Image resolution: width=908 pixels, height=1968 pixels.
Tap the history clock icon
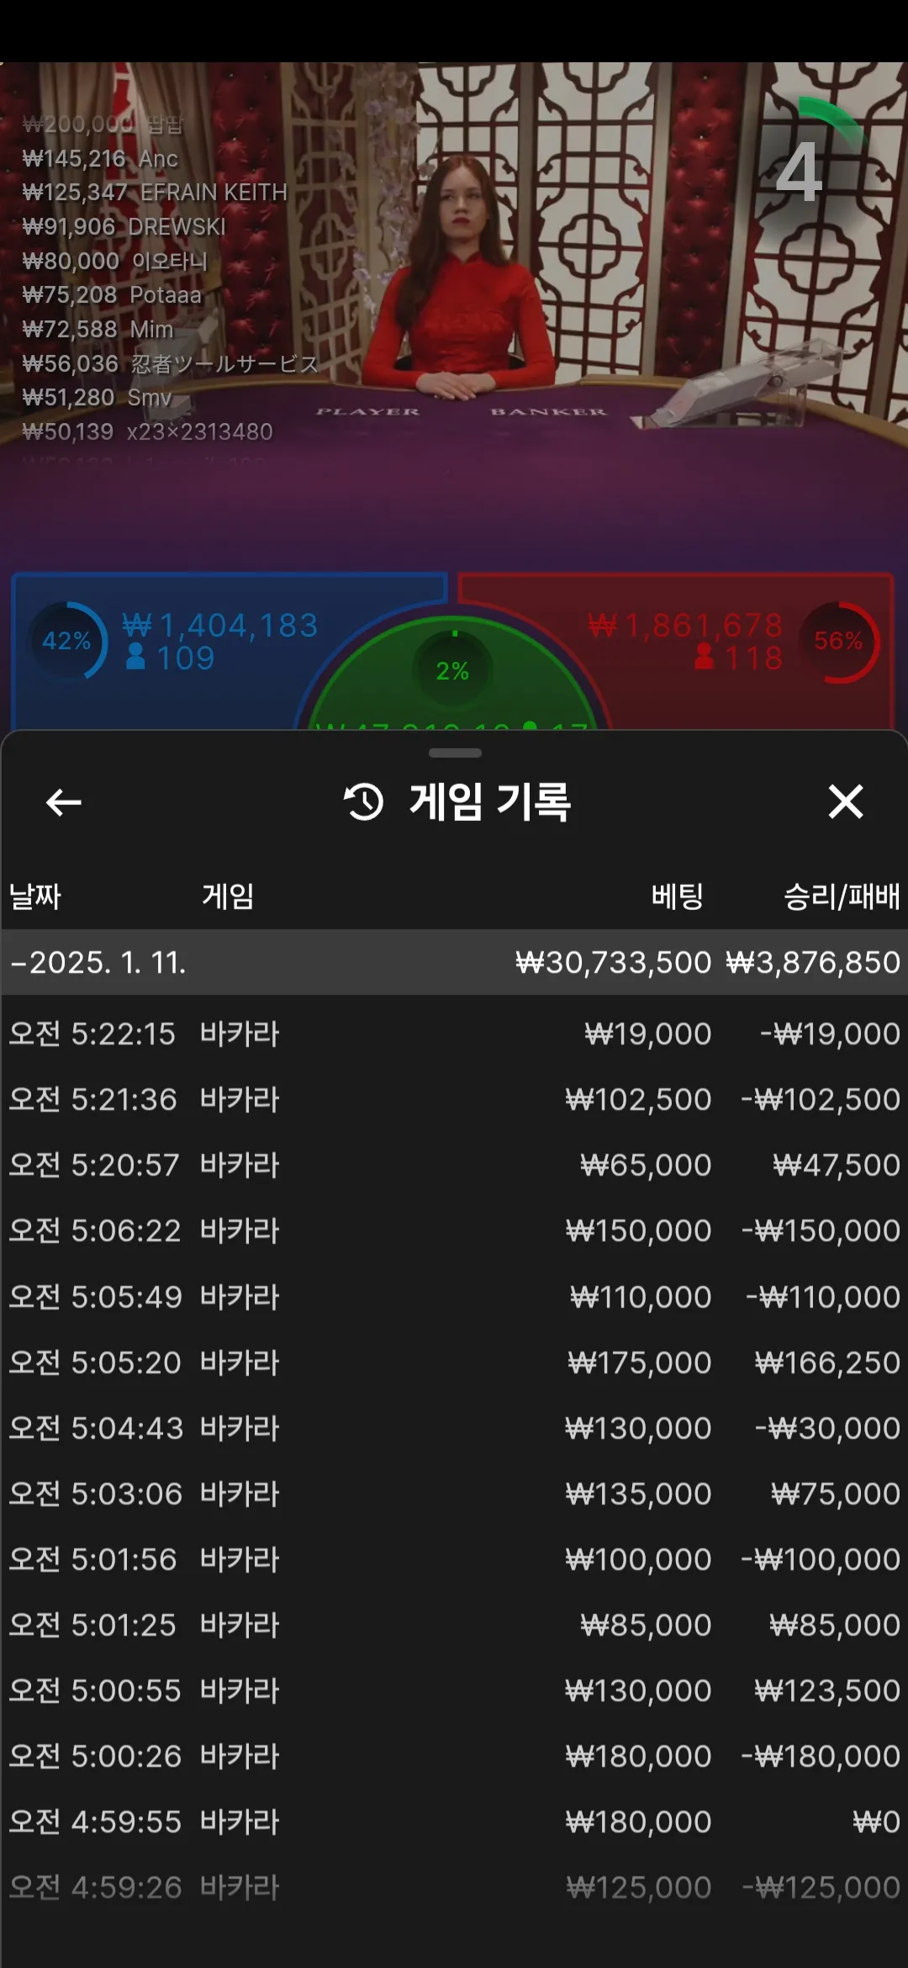[363, 801]
